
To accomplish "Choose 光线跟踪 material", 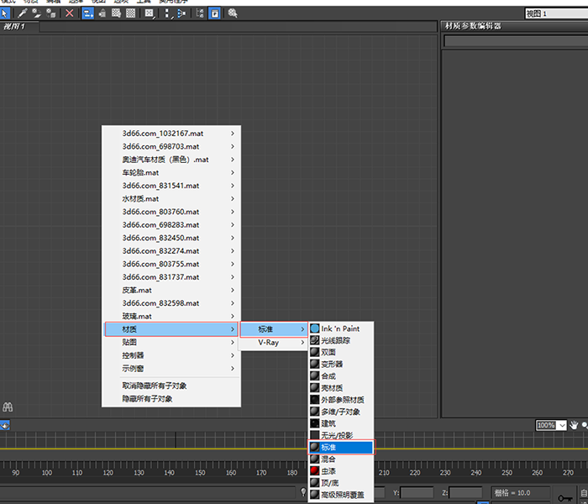I will (341, 340).
